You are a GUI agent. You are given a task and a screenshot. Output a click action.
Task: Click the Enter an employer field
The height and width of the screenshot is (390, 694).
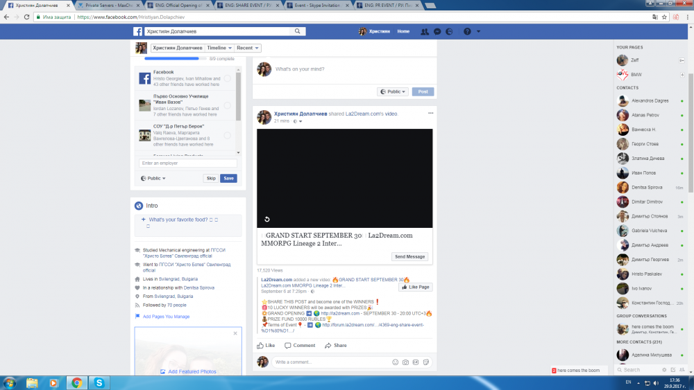[x=187, y=163]
